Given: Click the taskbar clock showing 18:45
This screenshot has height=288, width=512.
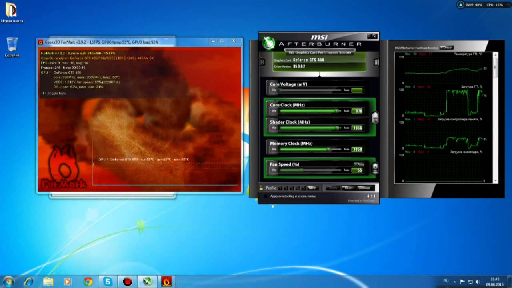Looking at the screenshot, I should [495, 282].
